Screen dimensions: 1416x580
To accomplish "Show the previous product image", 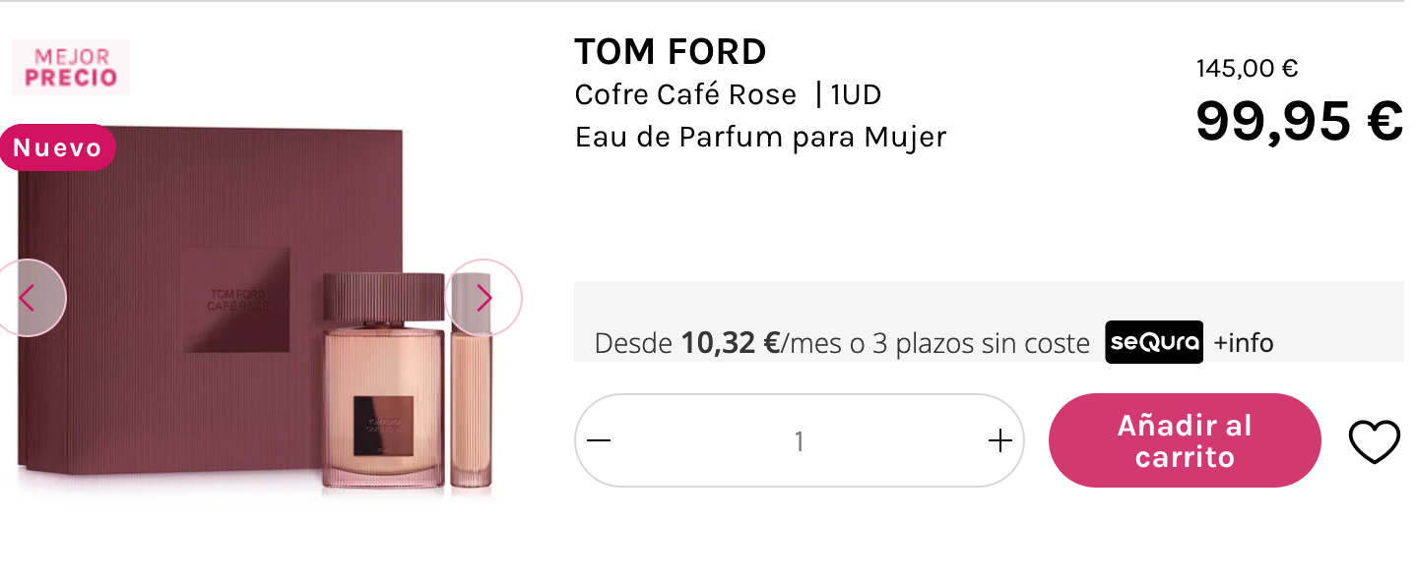I will tap(29, 298).
